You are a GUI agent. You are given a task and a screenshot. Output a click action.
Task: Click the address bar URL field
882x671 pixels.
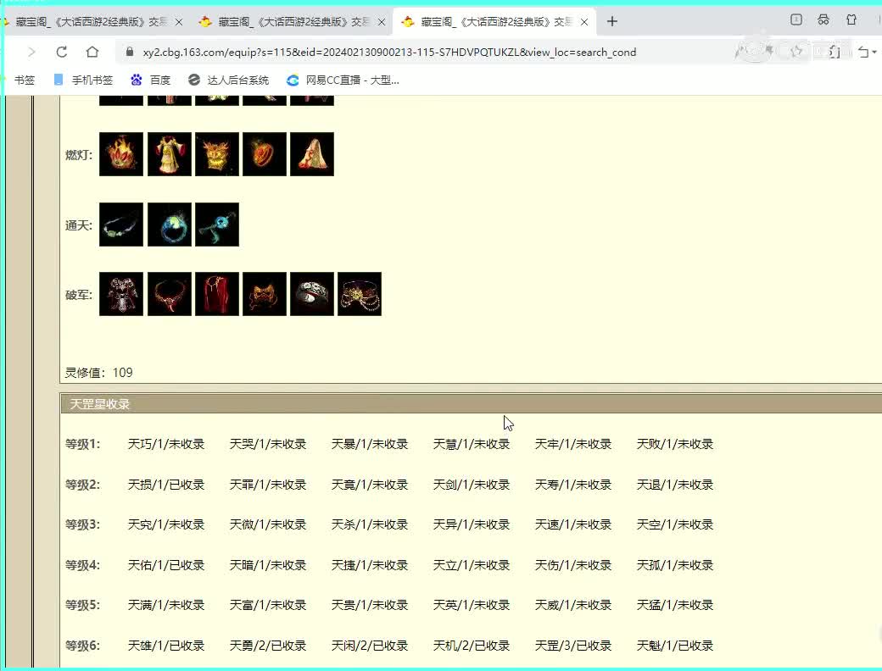tap(389, 53)
